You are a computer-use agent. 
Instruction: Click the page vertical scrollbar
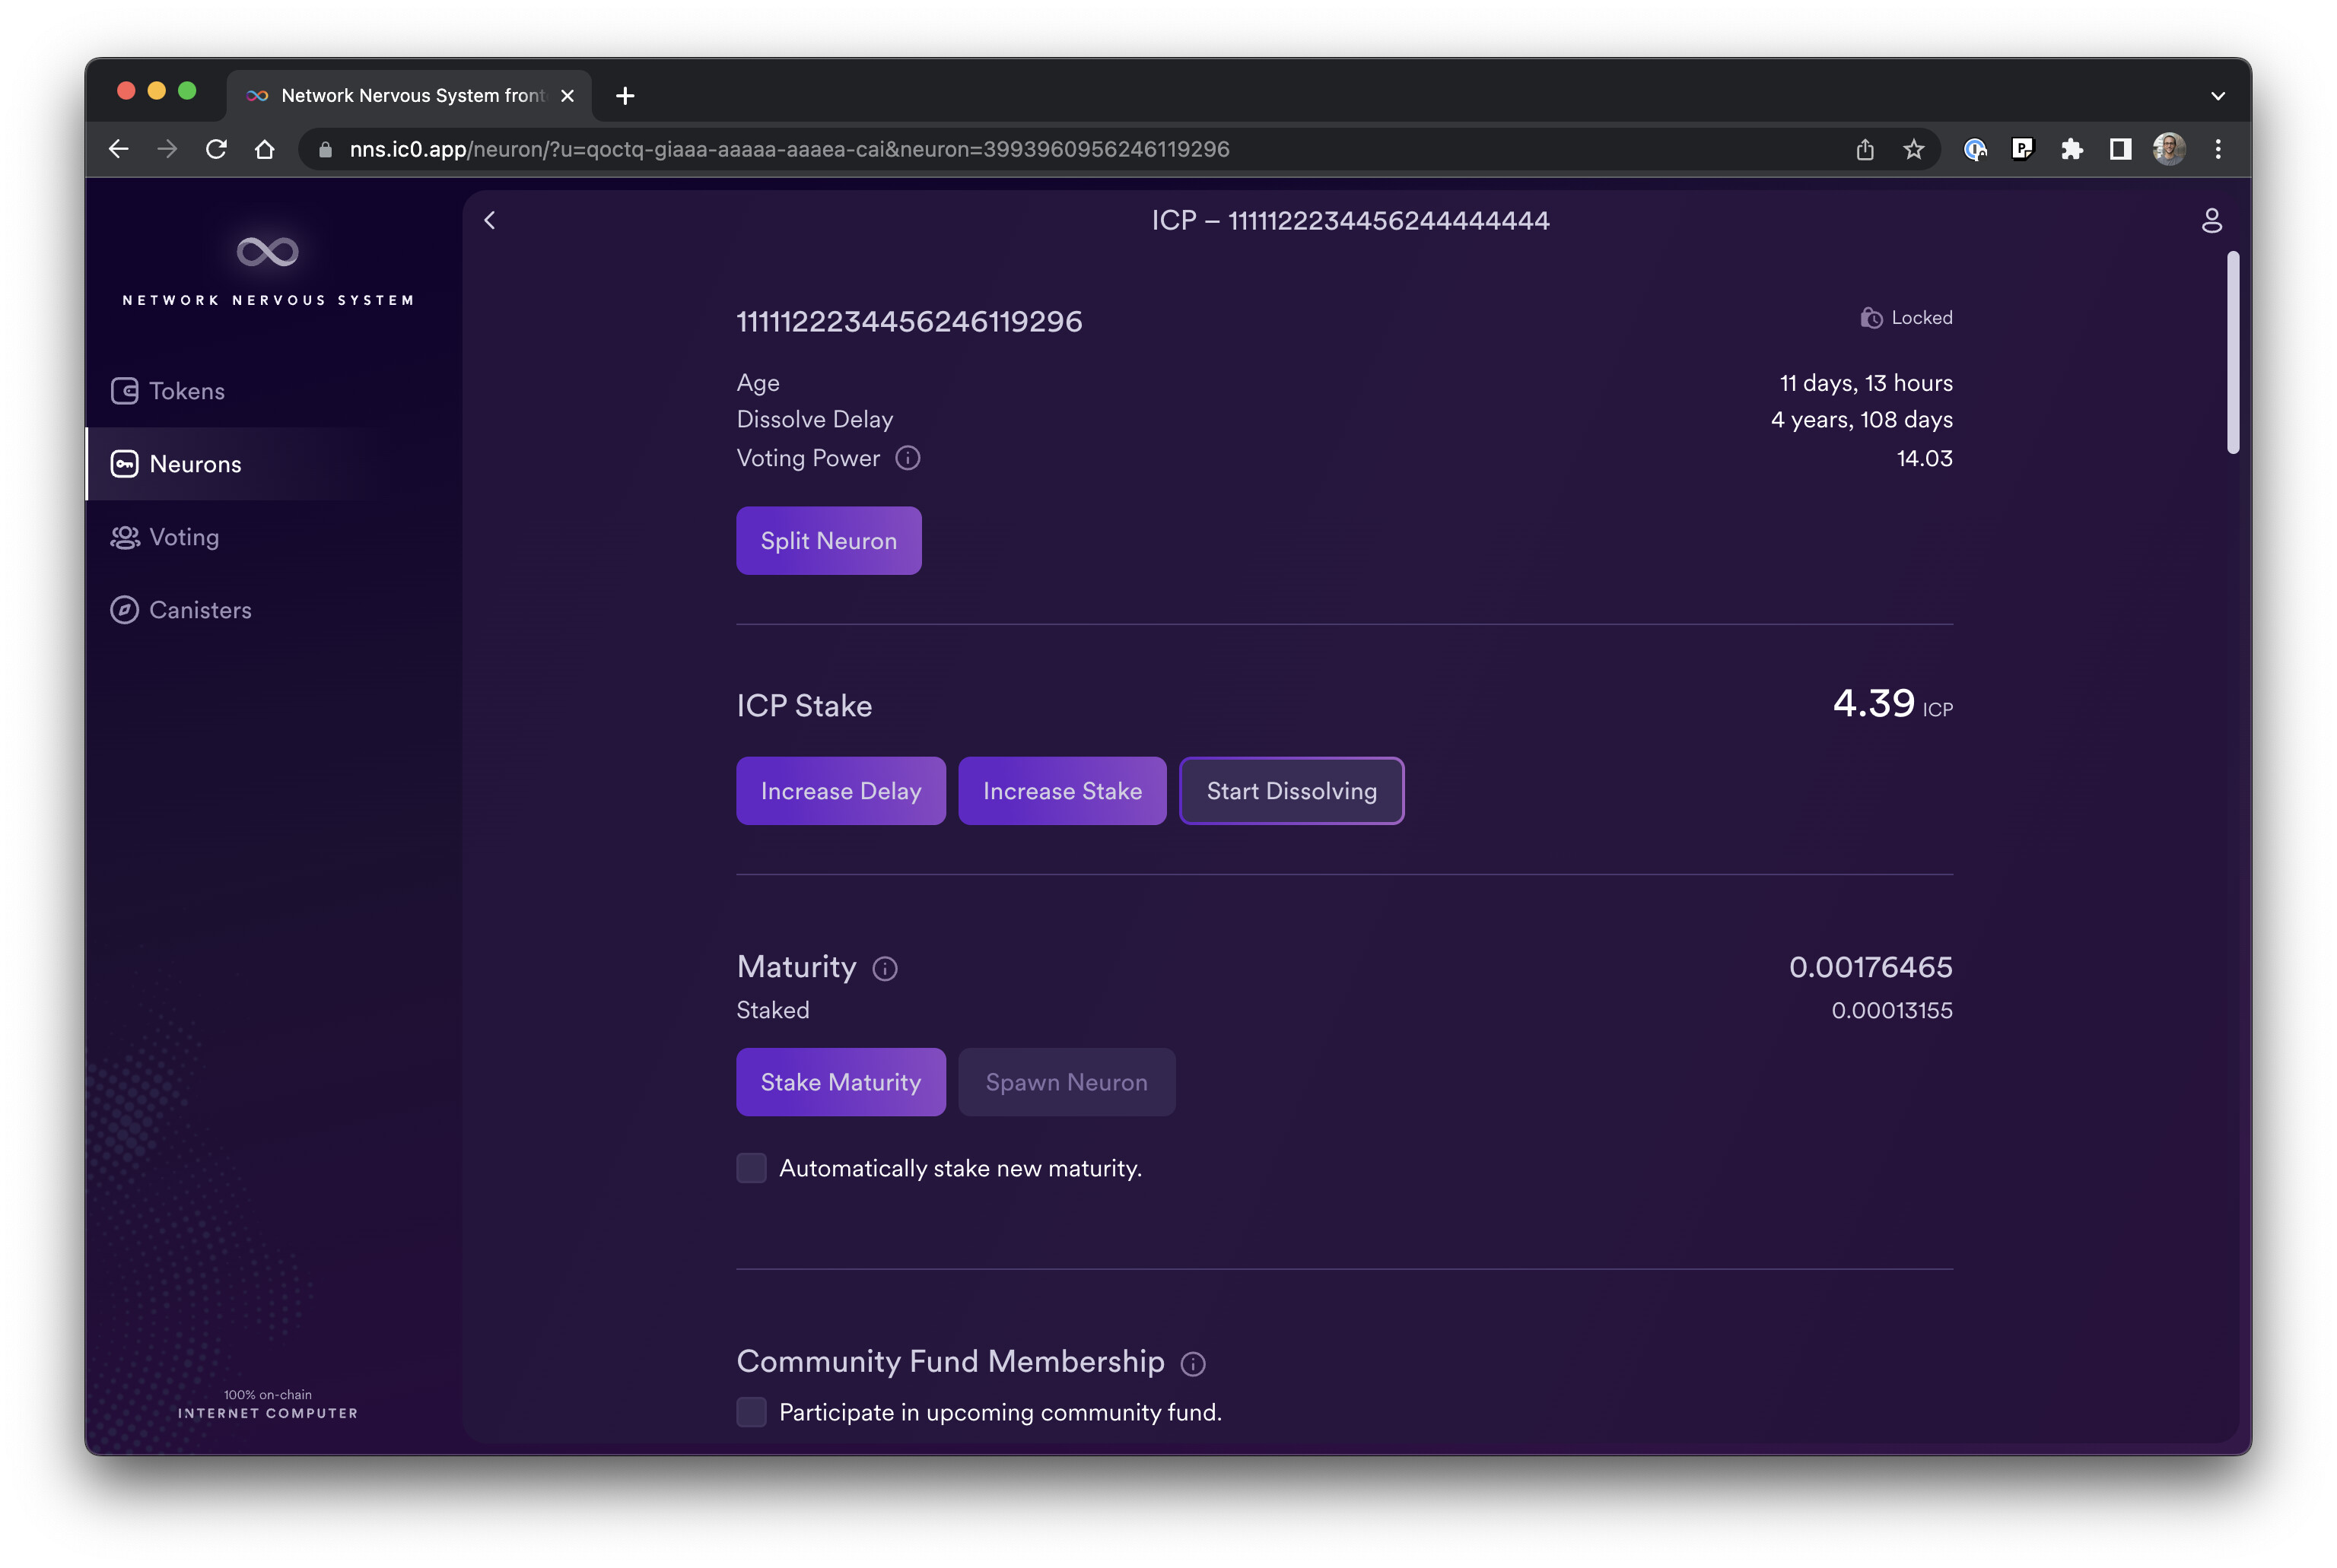(2232, 352)
